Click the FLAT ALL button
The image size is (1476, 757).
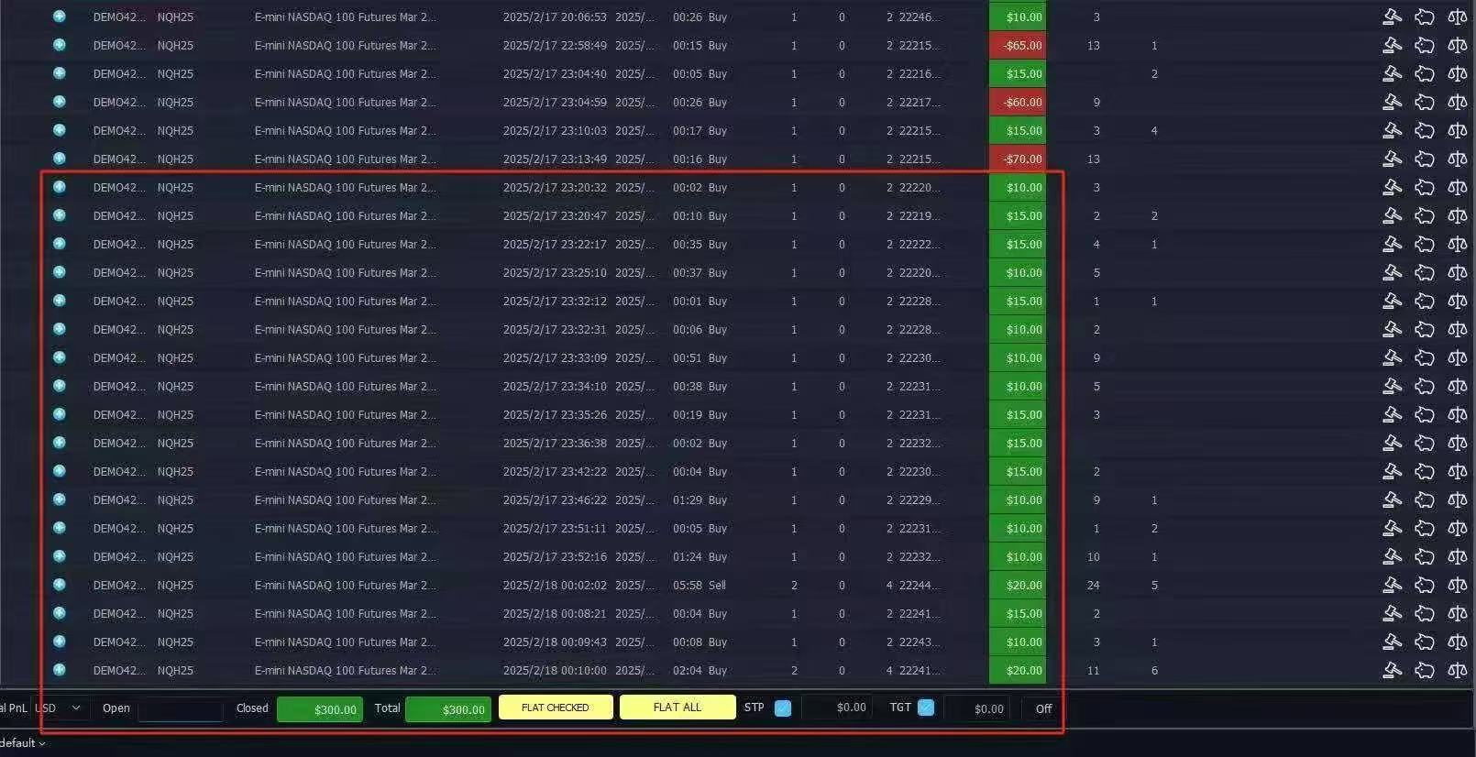(x=677, y=708)
